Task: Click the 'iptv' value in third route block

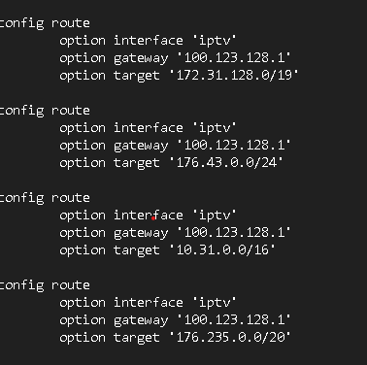Action: tap(215, 216)
